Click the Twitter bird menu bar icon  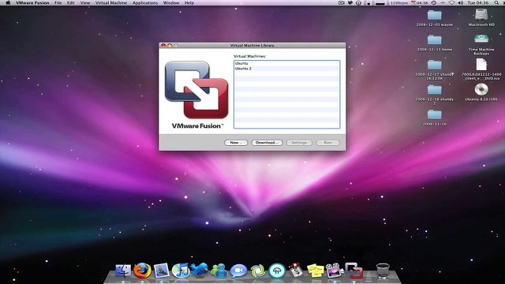[x=350, y=2]
